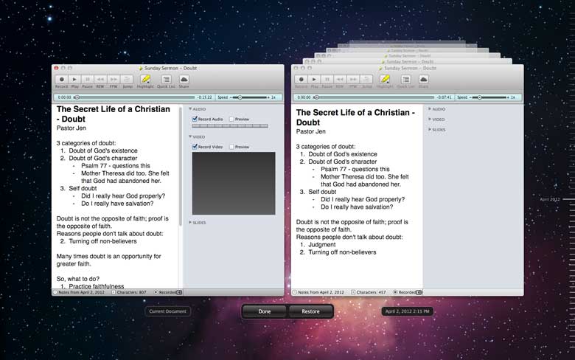Viewport: 575px width, 360px height.
Task: Expand the SLIDES section in left window
Action: (x=190, y=222)
